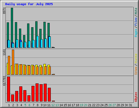Click the green "Hits" legend label
The height and width of the screenshot is (108, 139).
tap(136, 11)
